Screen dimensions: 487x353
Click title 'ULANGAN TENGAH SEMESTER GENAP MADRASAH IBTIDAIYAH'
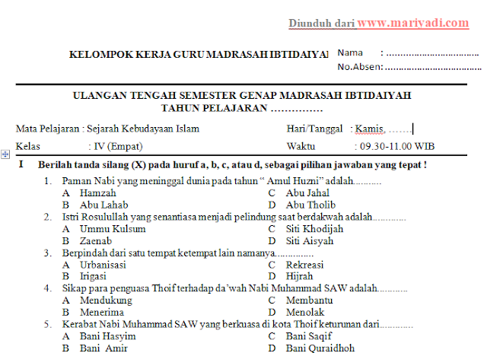242,95
